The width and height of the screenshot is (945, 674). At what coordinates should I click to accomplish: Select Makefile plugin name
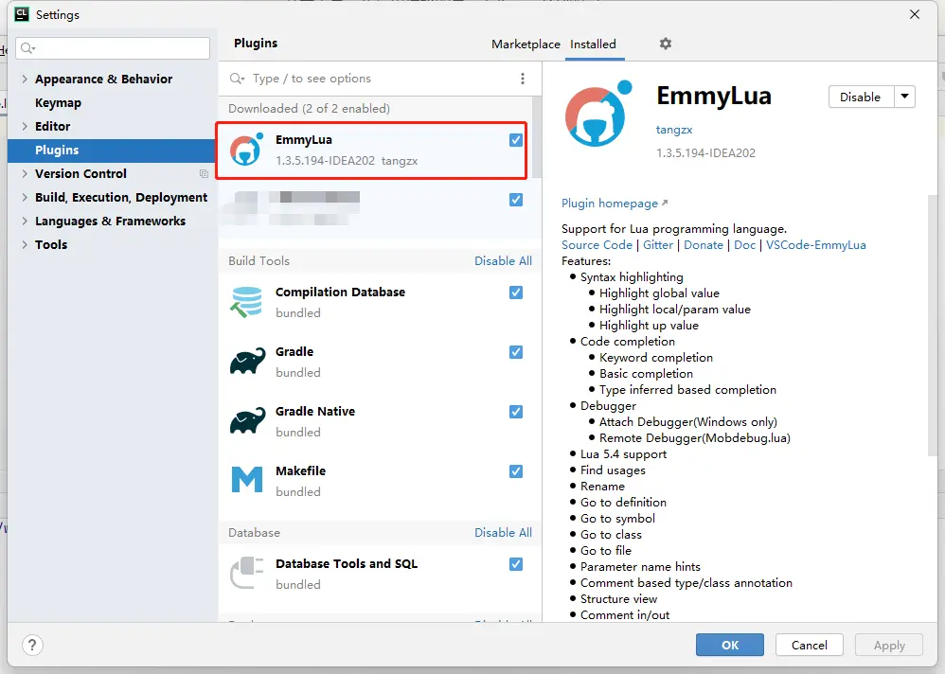point(300,471)
